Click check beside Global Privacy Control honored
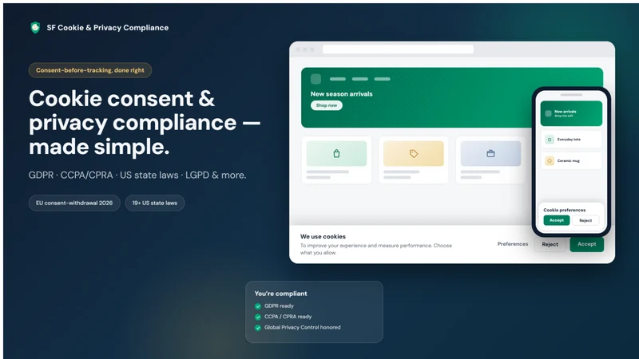Viewport: 639px width, 359px height. [257, 328]
